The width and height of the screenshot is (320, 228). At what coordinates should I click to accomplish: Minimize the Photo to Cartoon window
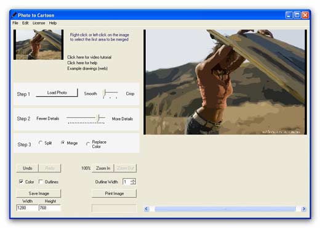coord(289,15)
